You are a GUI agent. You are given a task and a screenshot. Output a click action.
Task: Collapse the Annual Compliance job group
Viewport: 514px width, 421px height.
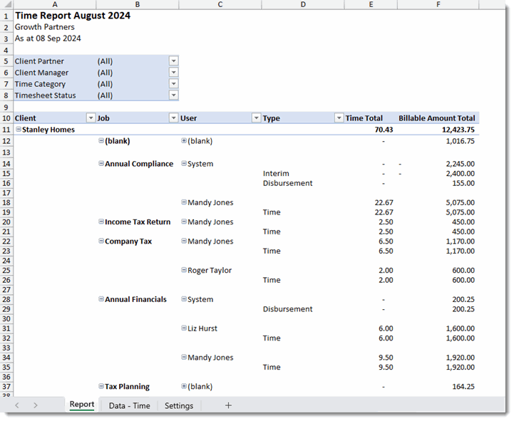[x=101, y=164]
